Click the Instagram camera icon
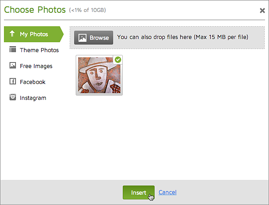The height and width of the screenshot is (205, 269). 13,97
